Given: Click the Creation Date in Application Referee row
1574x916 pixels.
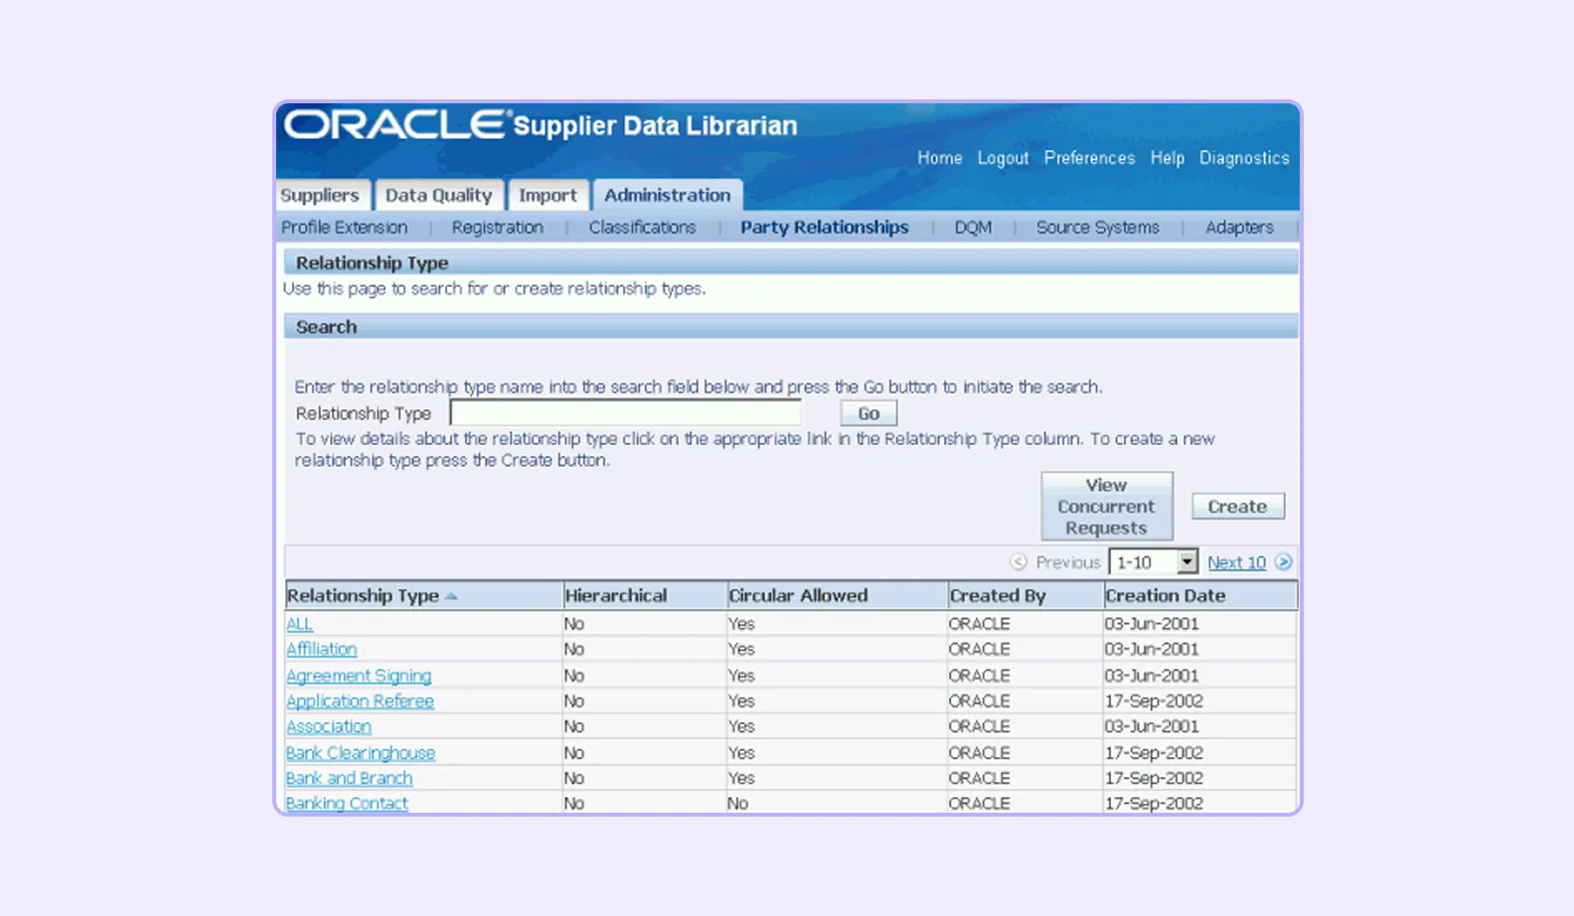Looking at the screenshot, I should (1154, 700).
